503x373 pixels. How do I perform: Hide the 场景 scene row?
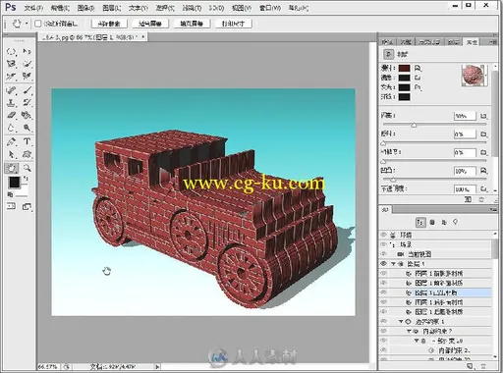point(383,244)
